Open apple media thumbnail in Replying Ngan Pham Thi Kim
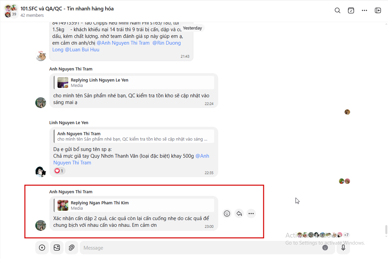This screenshot has height=259, width=388. (63, 205)
